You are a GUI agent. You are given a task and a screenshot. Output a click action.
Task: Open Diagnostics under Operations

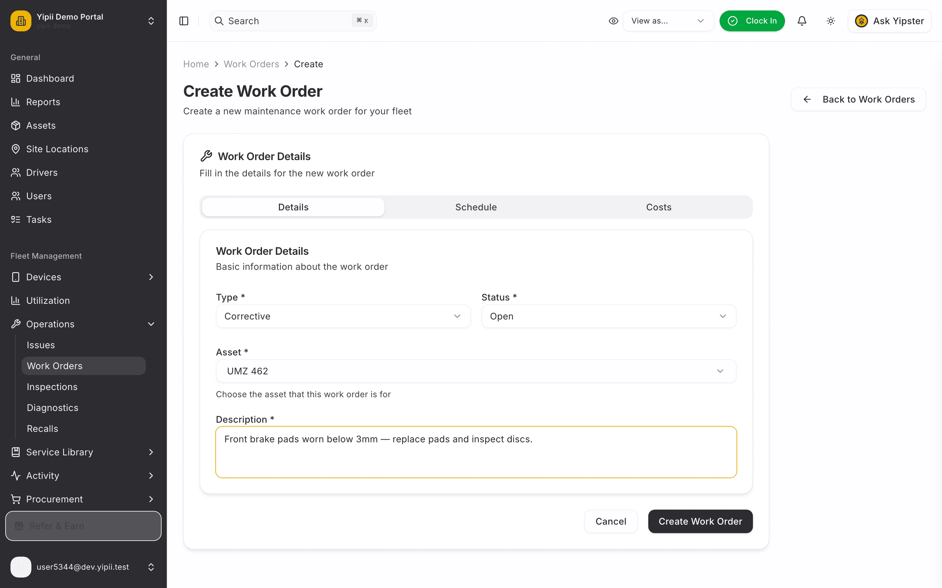84,408
